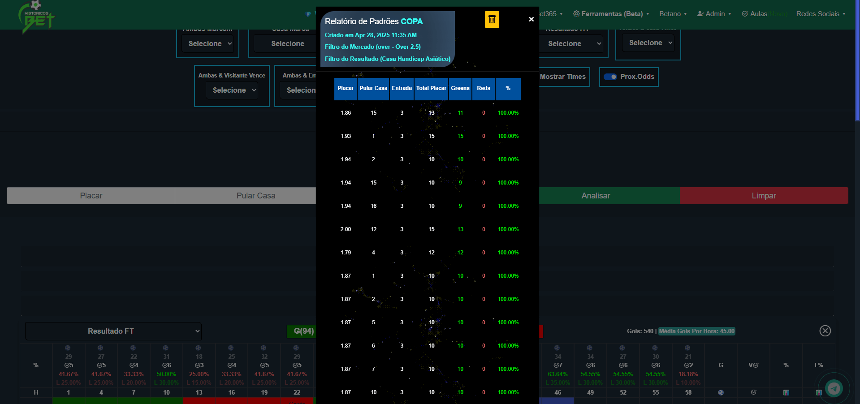The height and width of the screenshot is (404, 860).
Task: Click Entrada column header in report
Action: coord(402,88)
